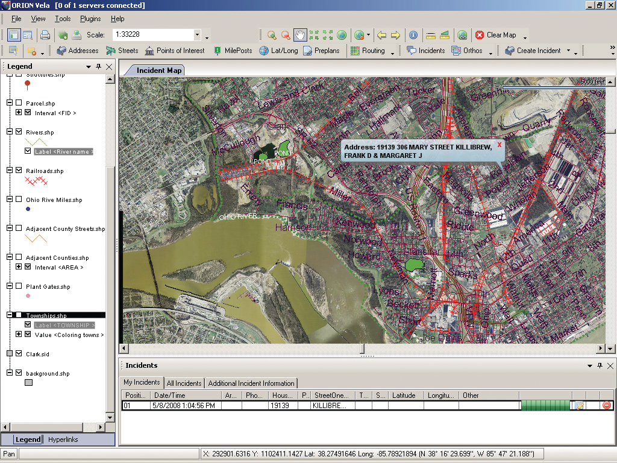Click the green incident progress bar
The image size is (617, 463).
click(x=545, y=406)
